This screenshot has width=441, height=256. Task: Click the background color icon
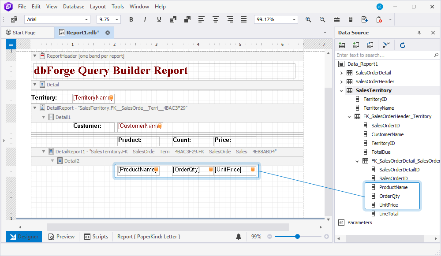(187, 19)
